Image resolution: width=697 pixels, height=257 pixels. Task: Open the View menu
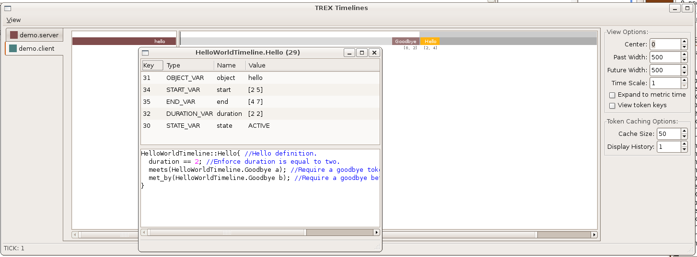click(x=13, y=20)
